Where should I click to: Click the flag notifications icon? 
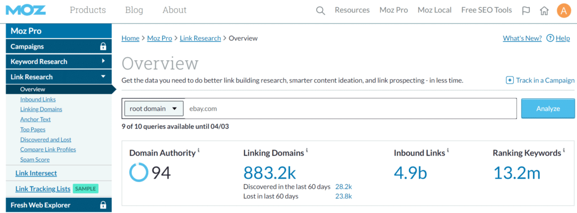526,11
